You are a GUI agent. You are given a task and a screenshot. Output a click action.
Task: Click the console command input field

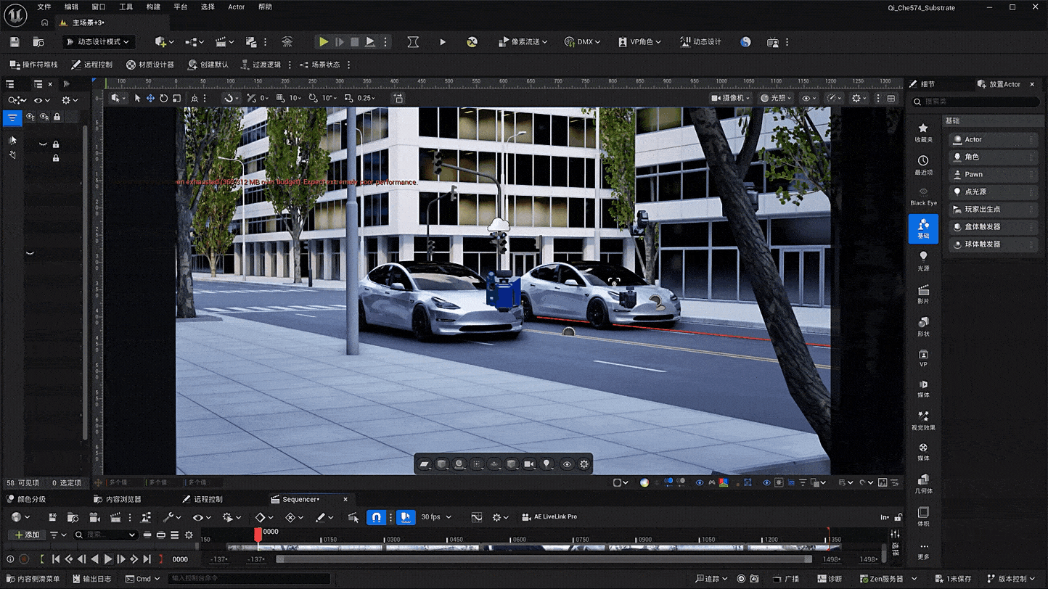point(248,579)
